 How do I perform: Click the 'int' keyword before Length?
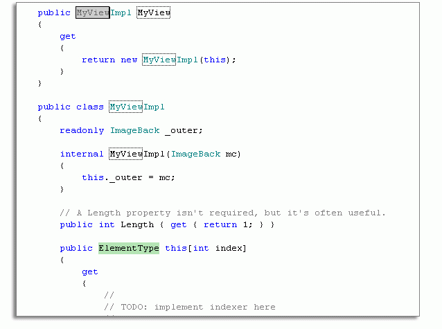107,224
